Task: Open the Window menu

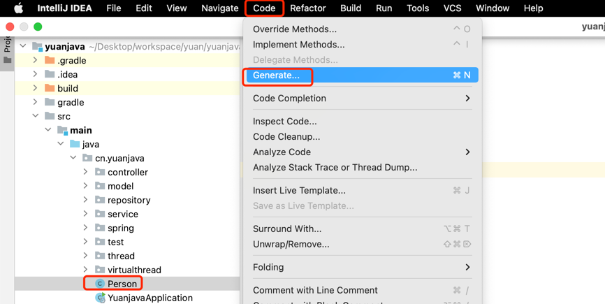Action: coord(493,8)
